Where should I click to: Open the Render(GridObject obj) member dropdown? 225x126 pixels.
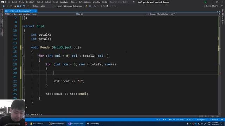coord(182,14)
